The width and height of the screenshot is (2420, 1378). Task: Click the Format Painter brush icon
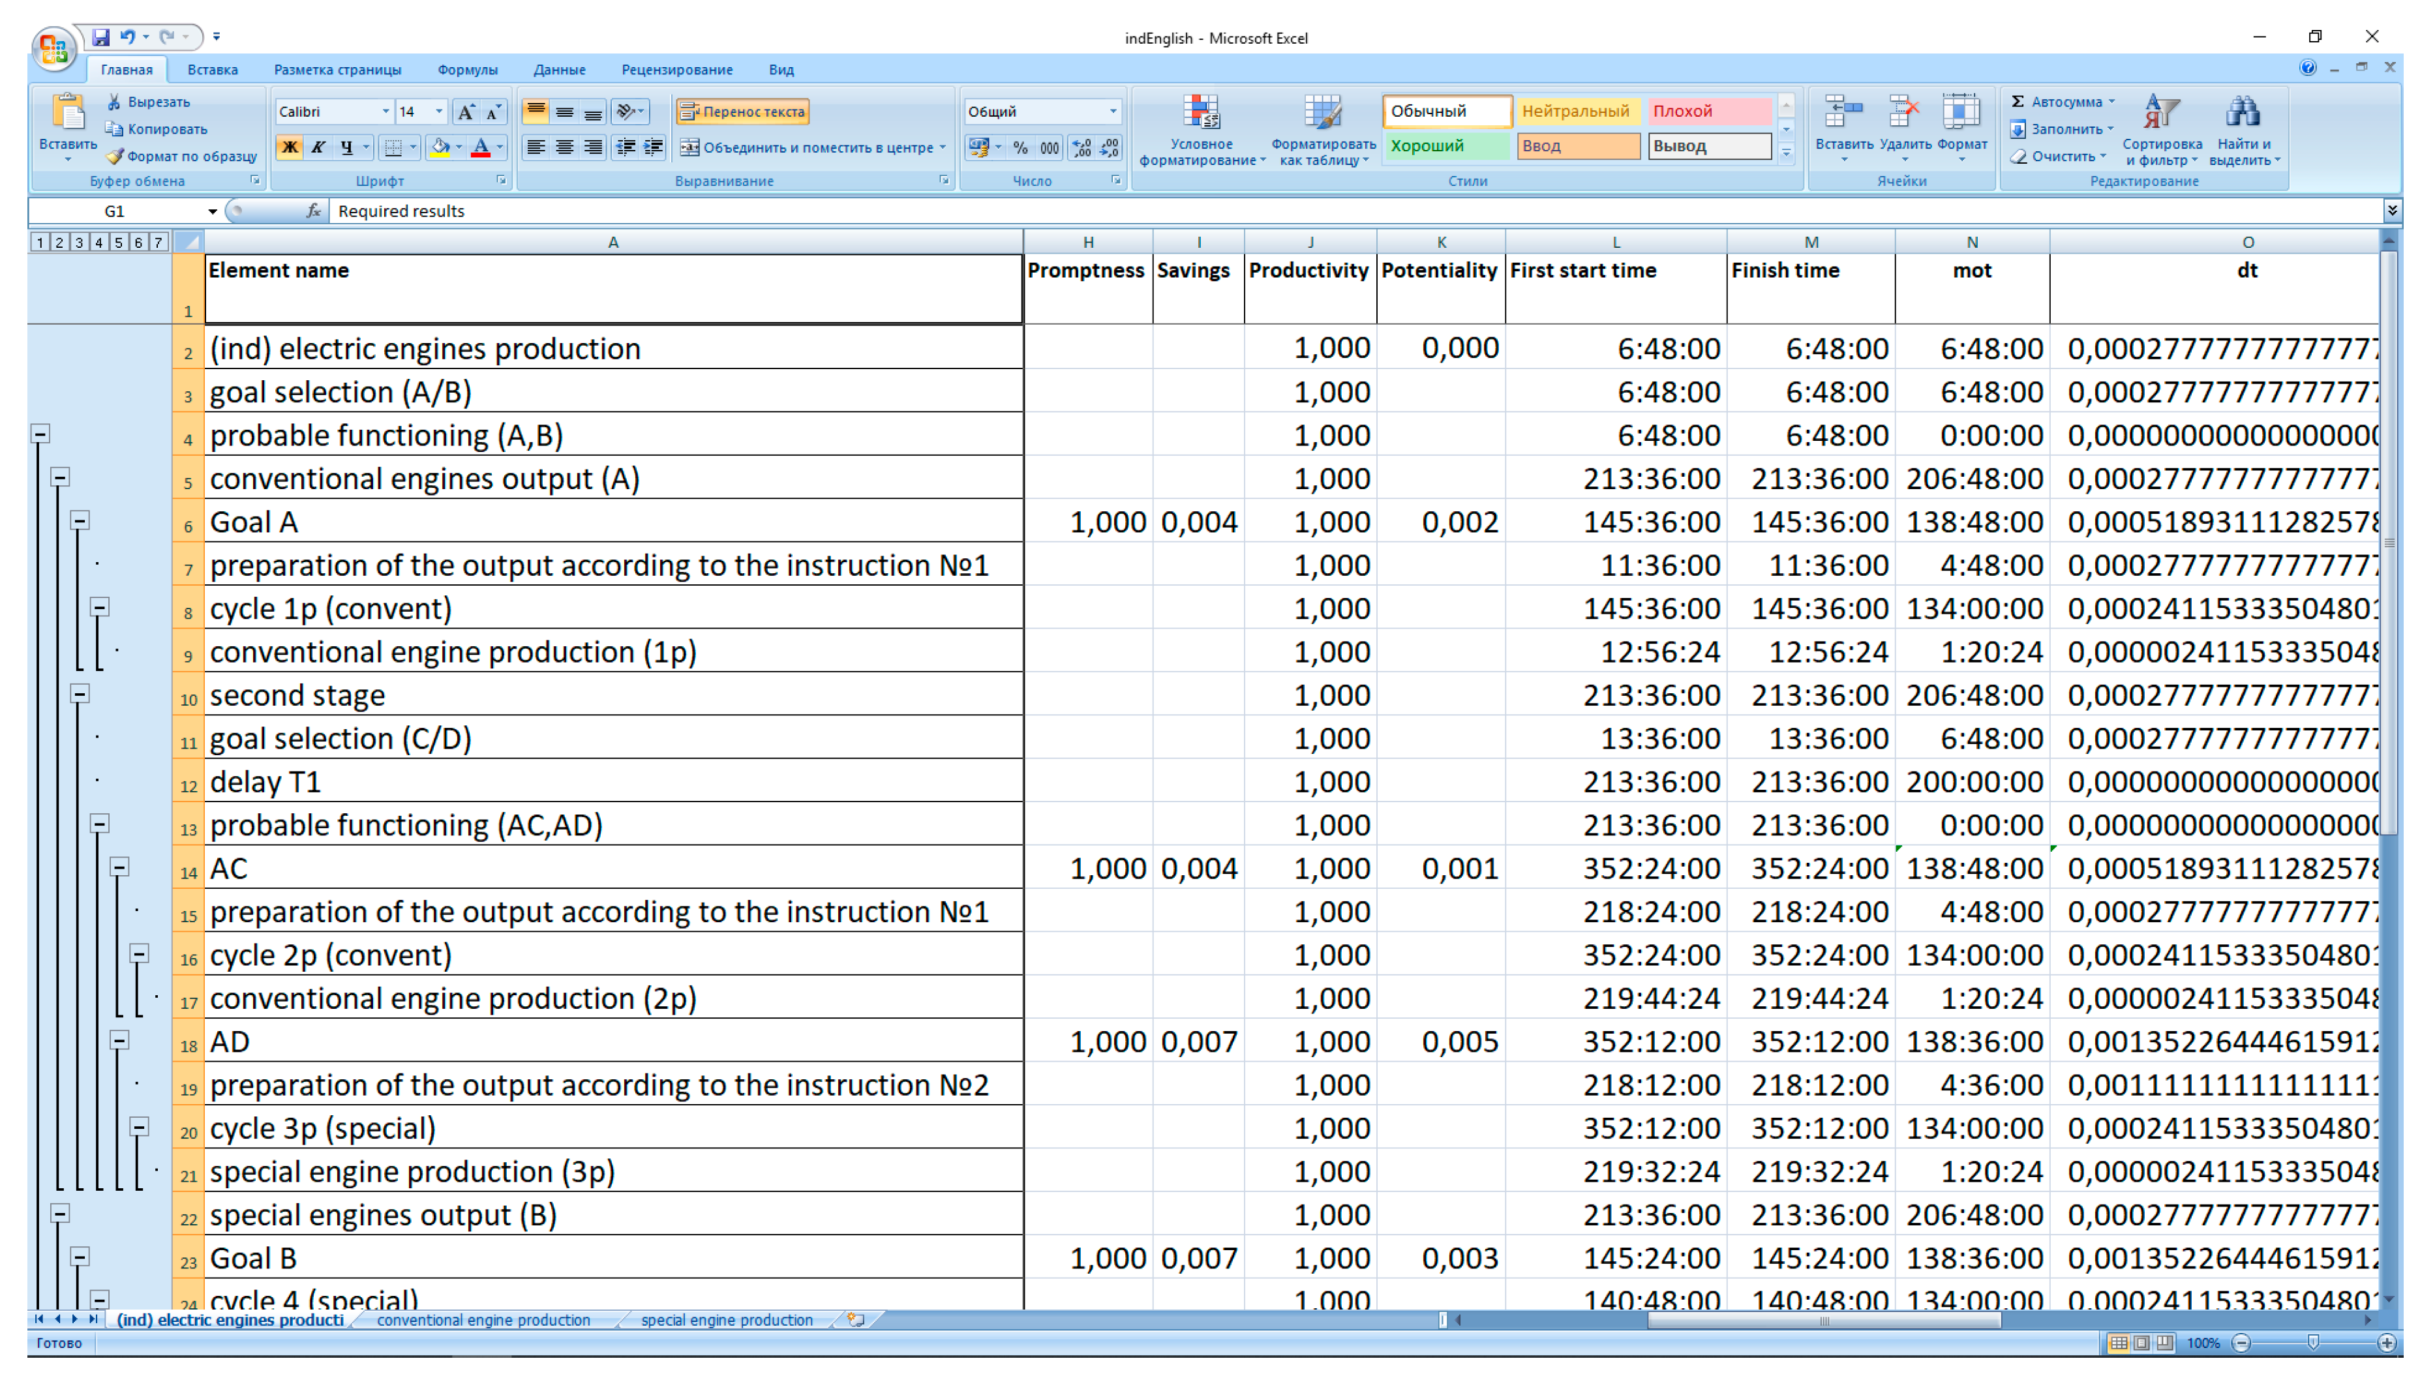115,156
